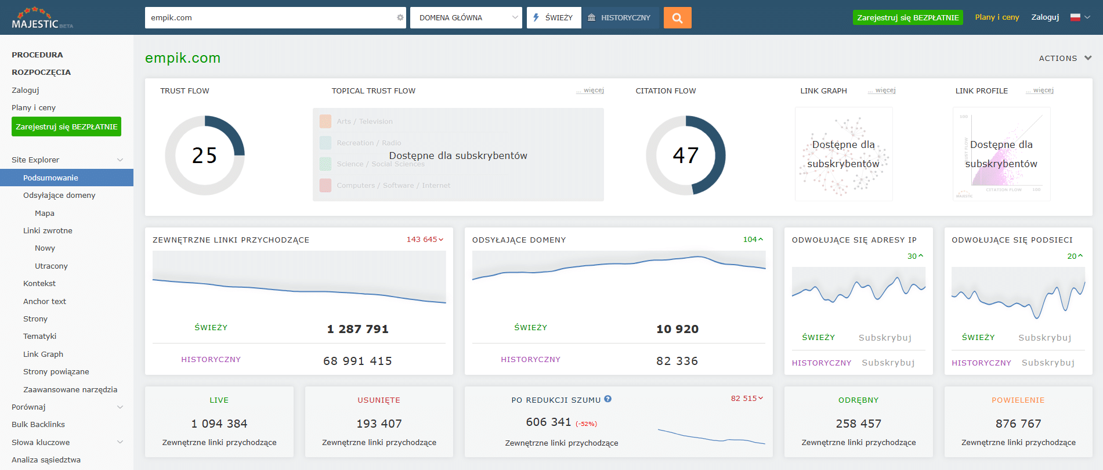Image resolution: width=1103 pixels, height=470 pixels.
Task: Click więcej link for Link Profile
Action: coord(1040,91)
